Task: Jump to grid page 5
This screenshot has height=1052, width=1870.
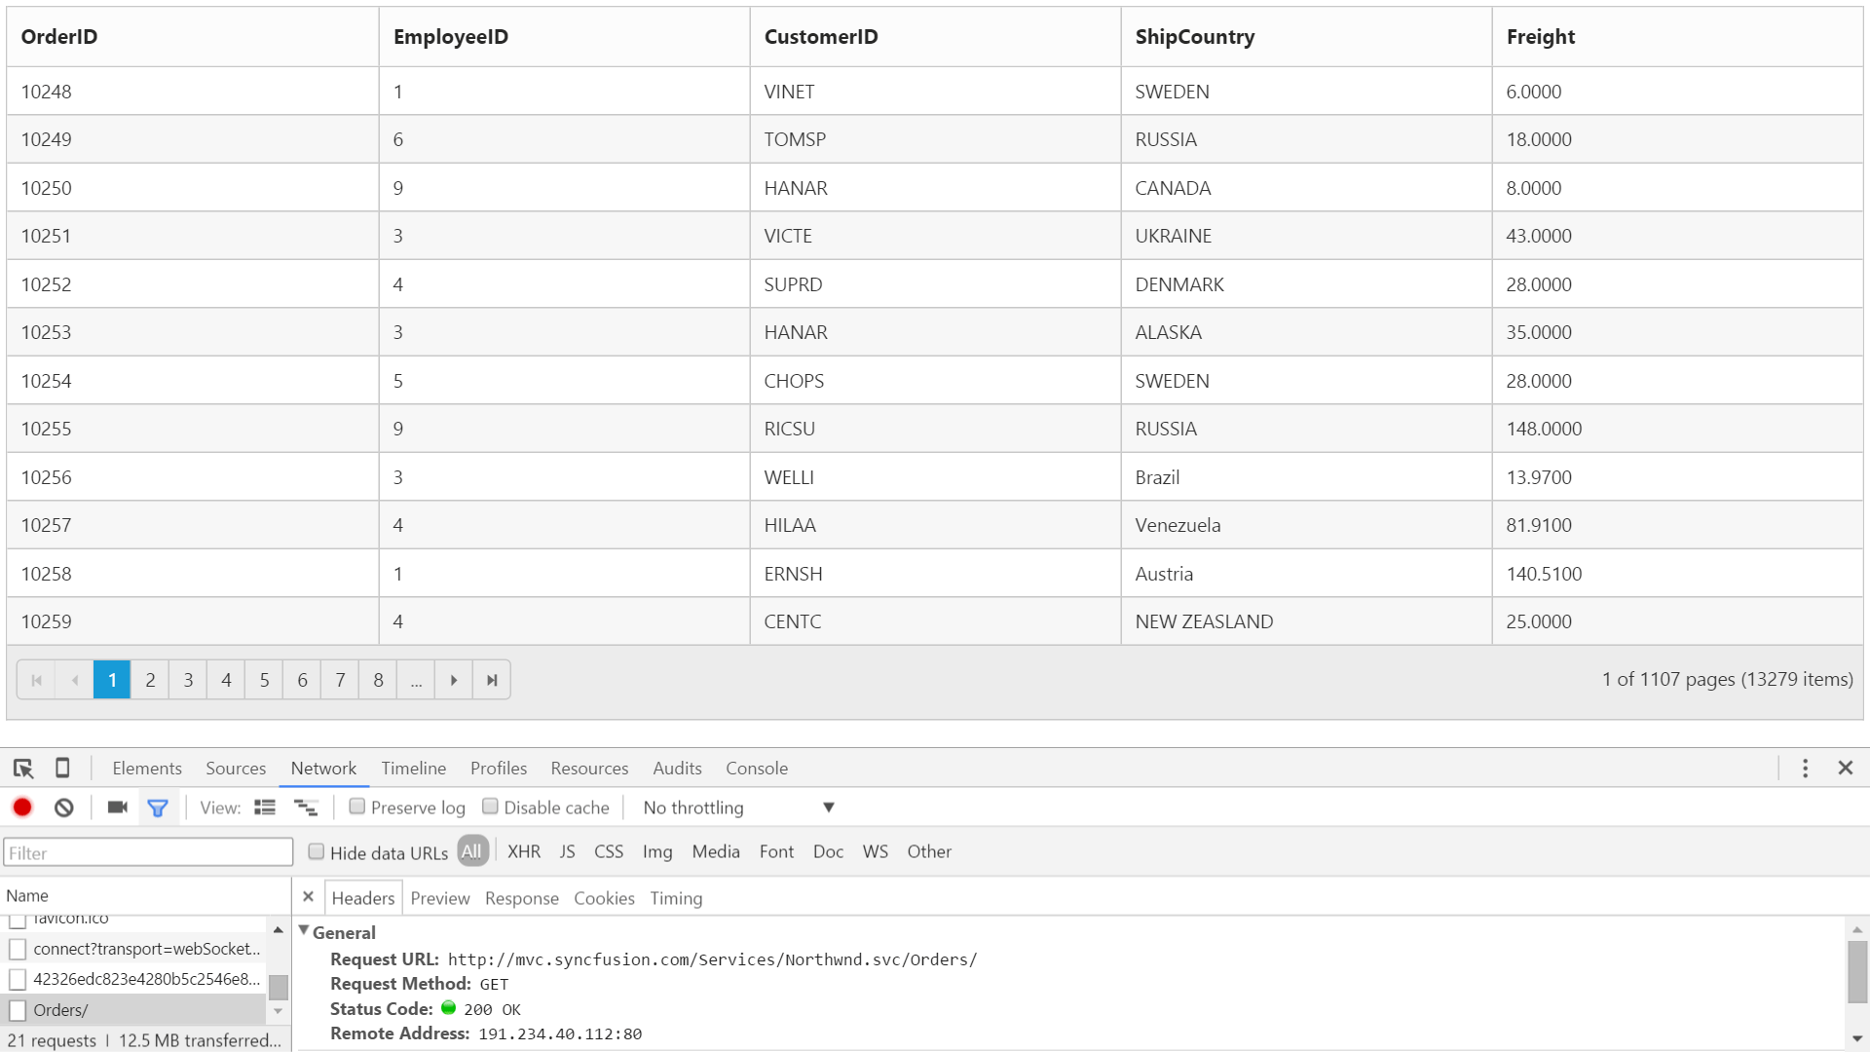Action: (264, 679)
